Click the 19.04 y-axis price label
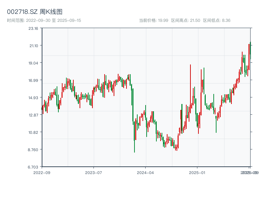The image size is (278, 208). pos(33,63)
